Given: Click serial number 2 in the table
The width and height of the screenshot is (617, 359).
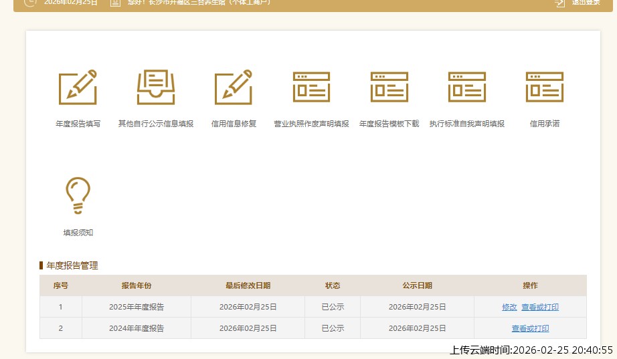Looking at the screenshot, I should coord(61,328).
